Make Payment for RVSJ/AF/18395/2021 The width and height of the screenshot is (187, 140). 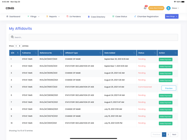coord(166,73)
